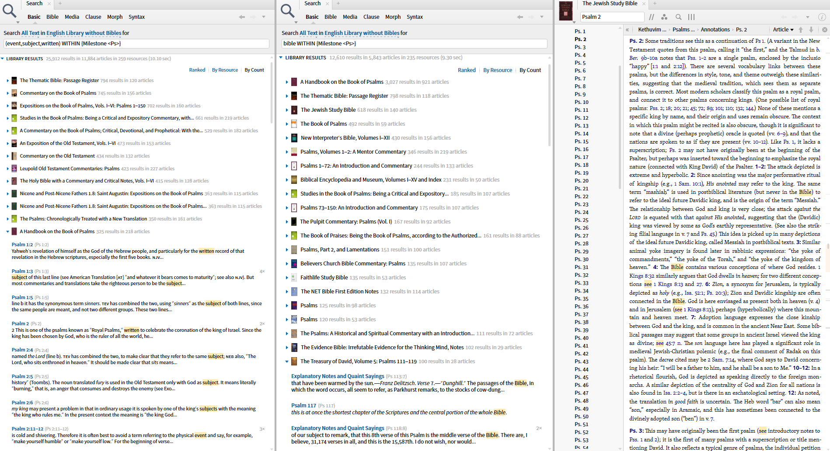Add new tab beside left Search tab
This screenshot has width=830, height=451.
(x=60, y=3)
